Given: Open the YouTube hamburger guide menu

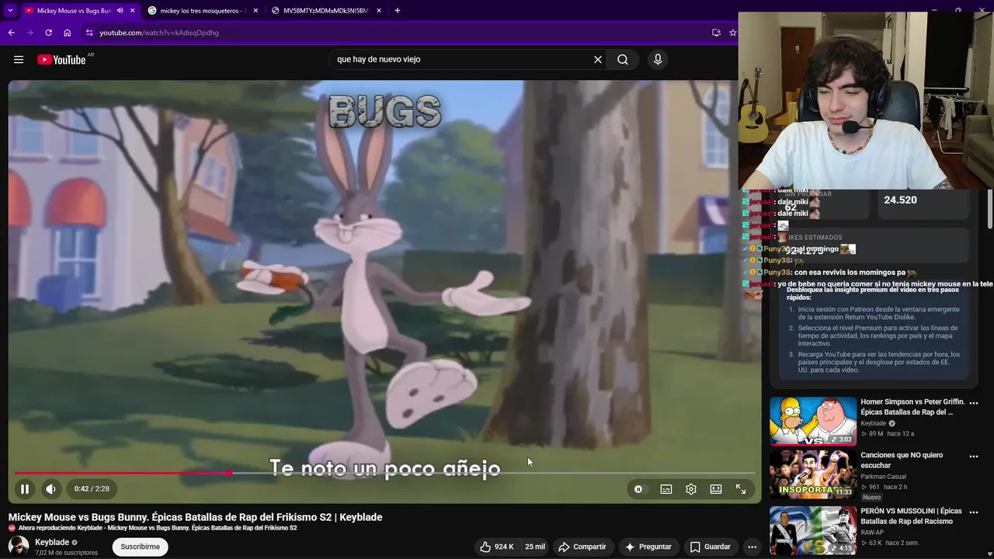Looking at the screenshot, I should pos(19,60).
